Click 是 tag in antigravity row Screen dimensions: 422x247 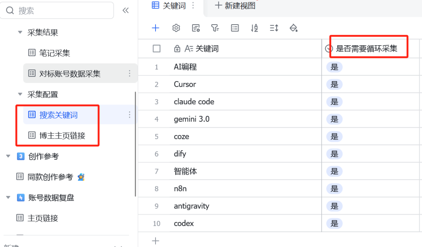point(334,206)
